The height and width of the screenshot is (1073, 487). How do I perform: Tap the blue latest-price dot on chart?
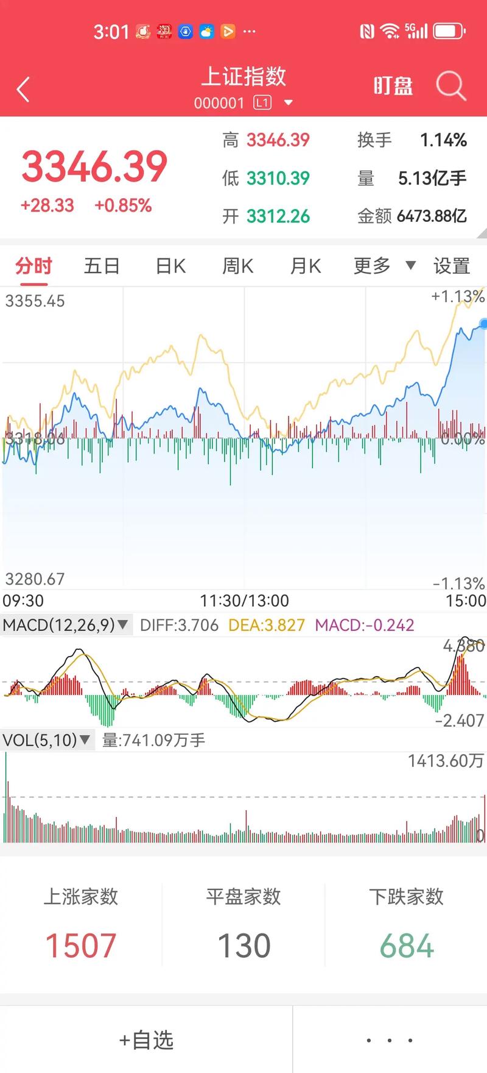click(x=483, y=324)
